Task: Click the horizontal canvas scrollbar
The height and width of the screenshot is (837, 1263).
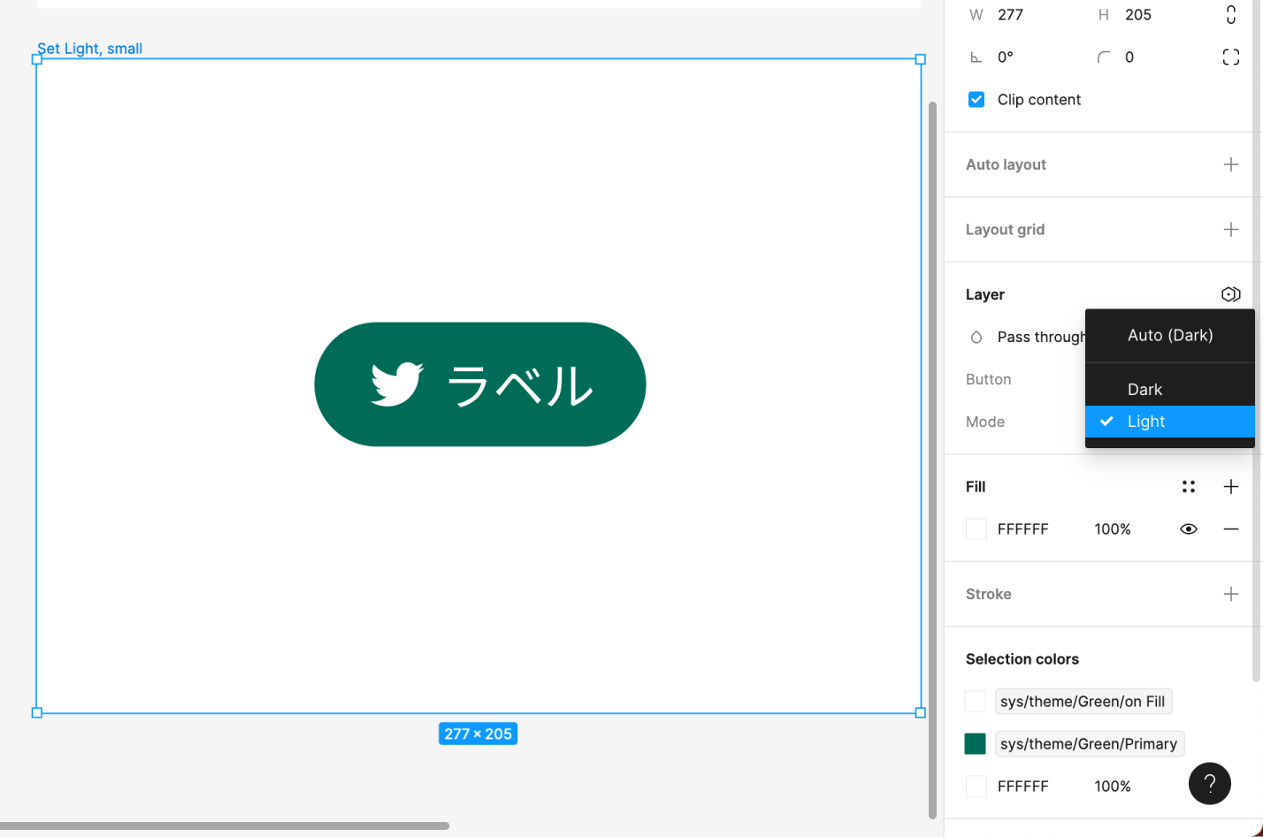Action: click(225, 826)
